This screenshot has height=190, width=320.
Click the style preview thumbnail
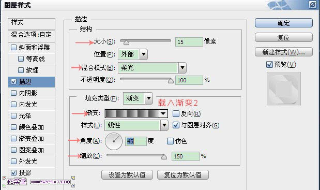pyautogui.click(x=284, y=89)
